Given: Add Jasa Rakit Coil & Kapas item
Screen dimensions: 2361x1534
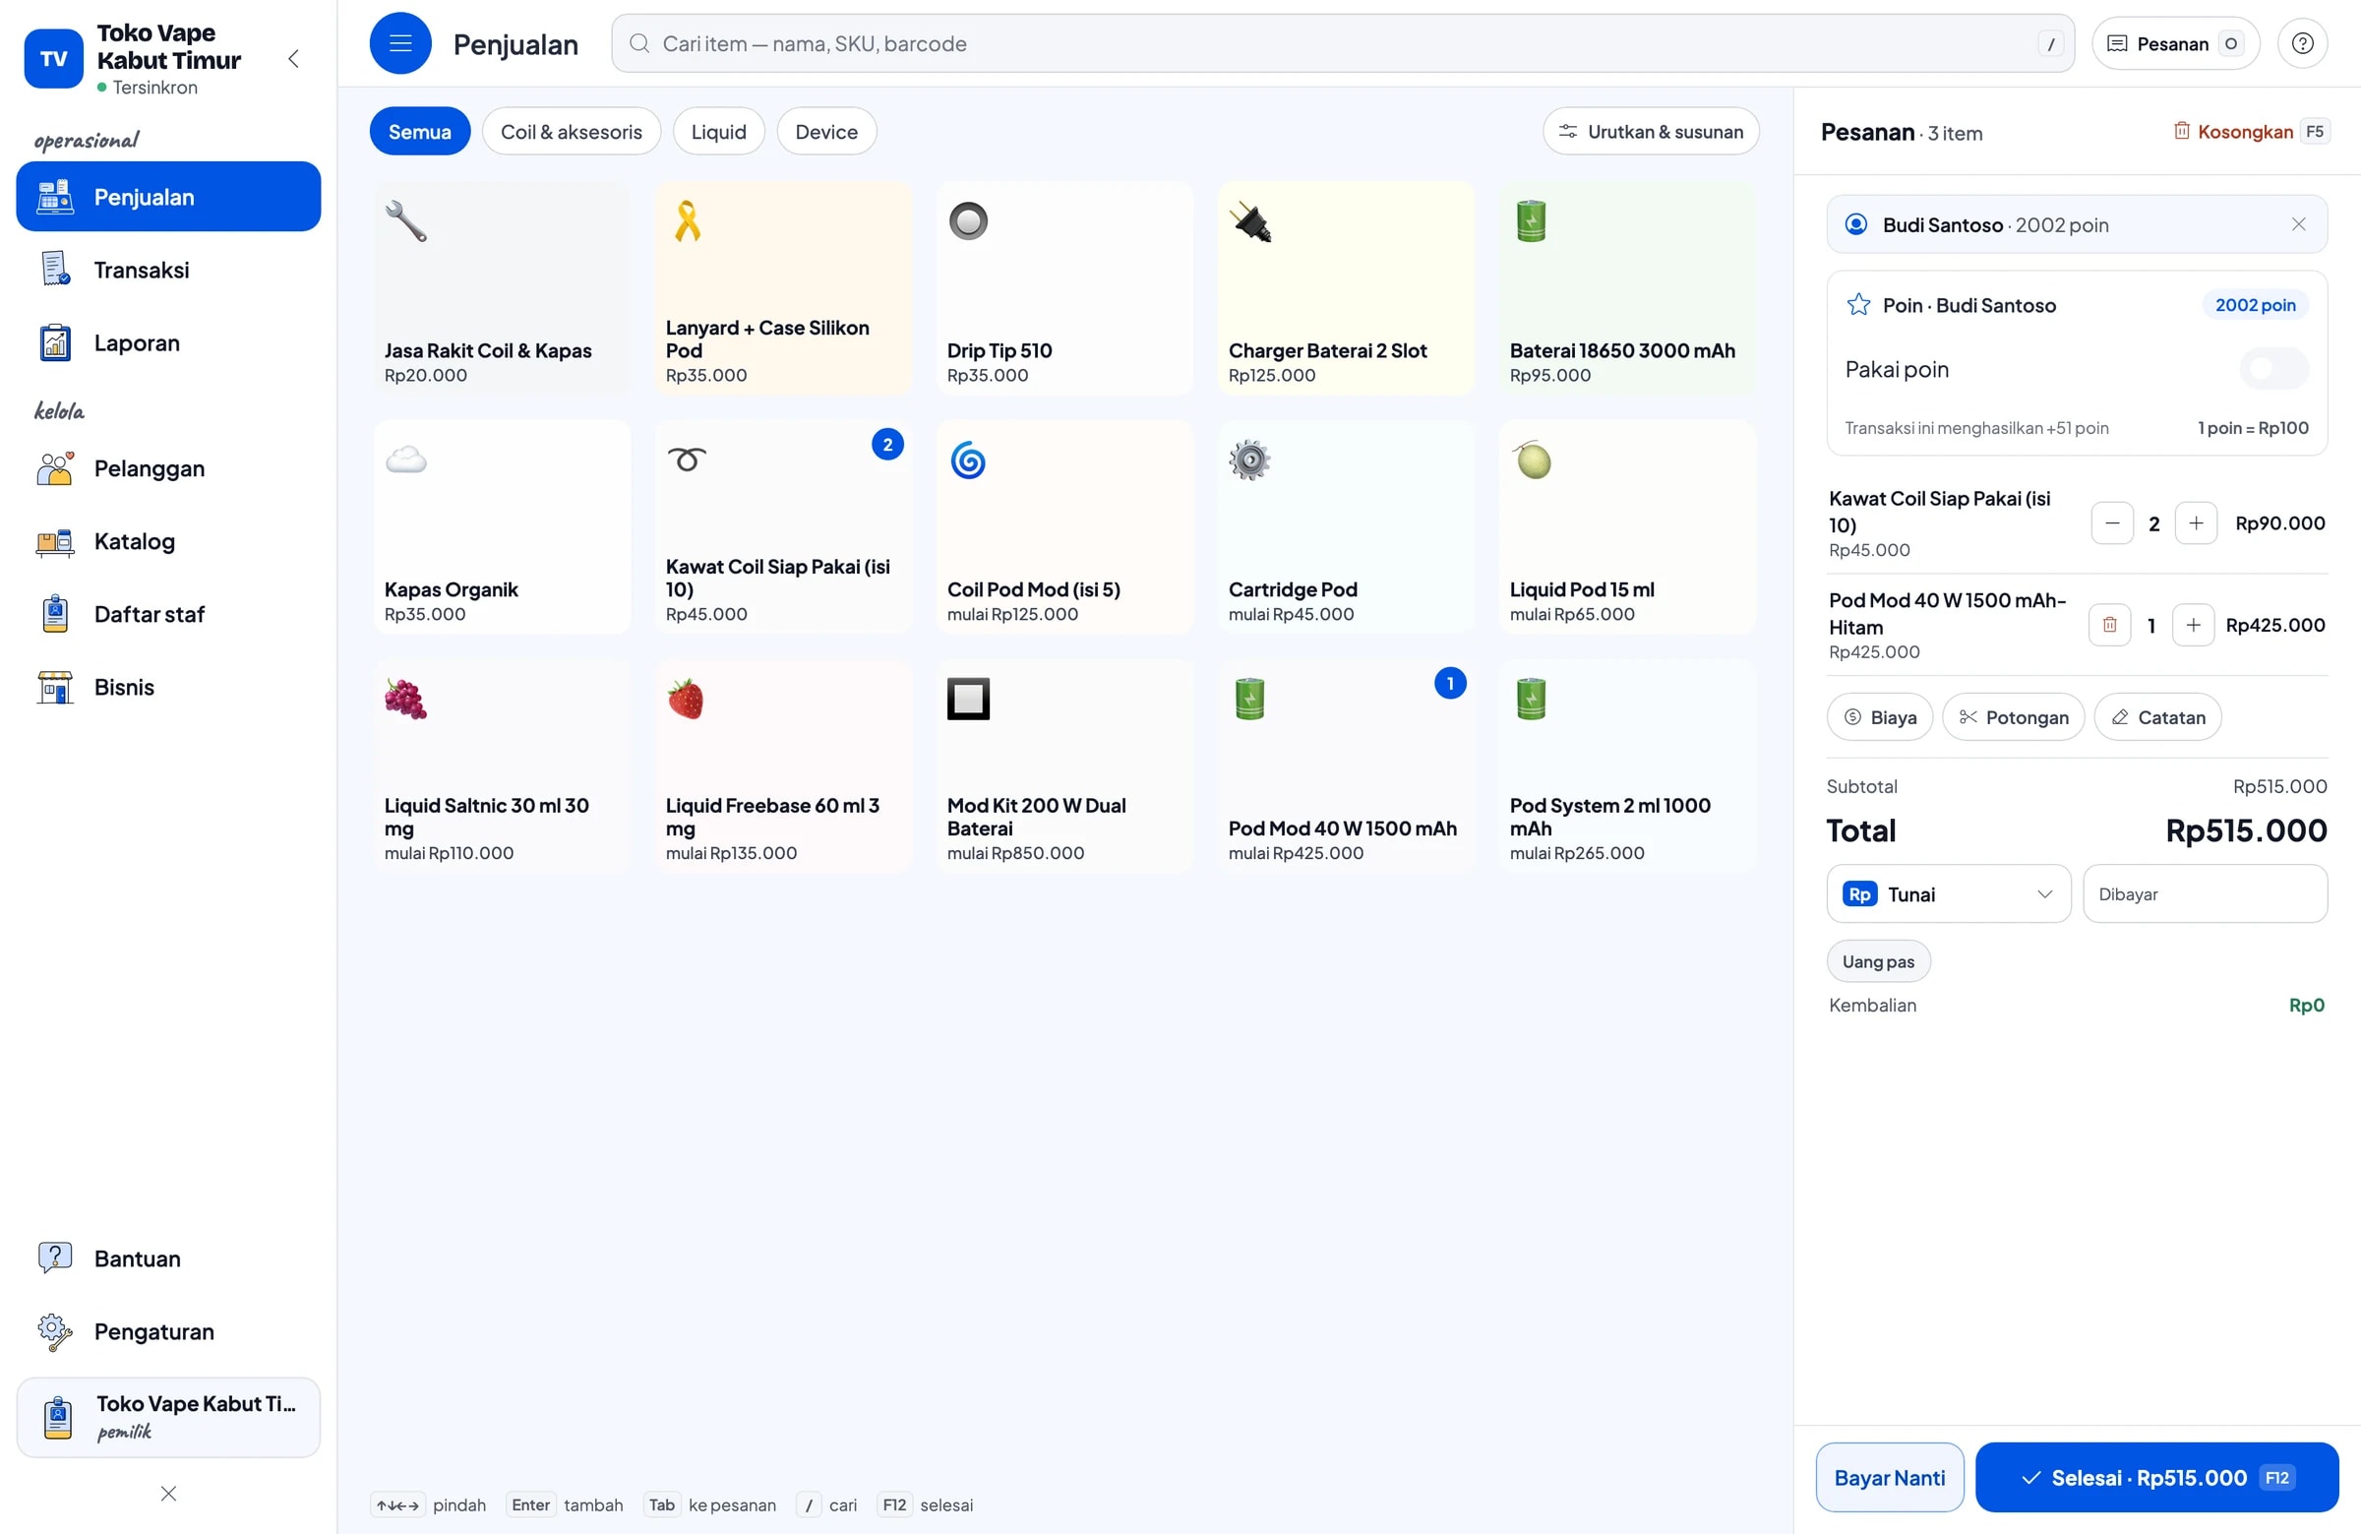Looking at the screenshot, I should click(502, 287).
